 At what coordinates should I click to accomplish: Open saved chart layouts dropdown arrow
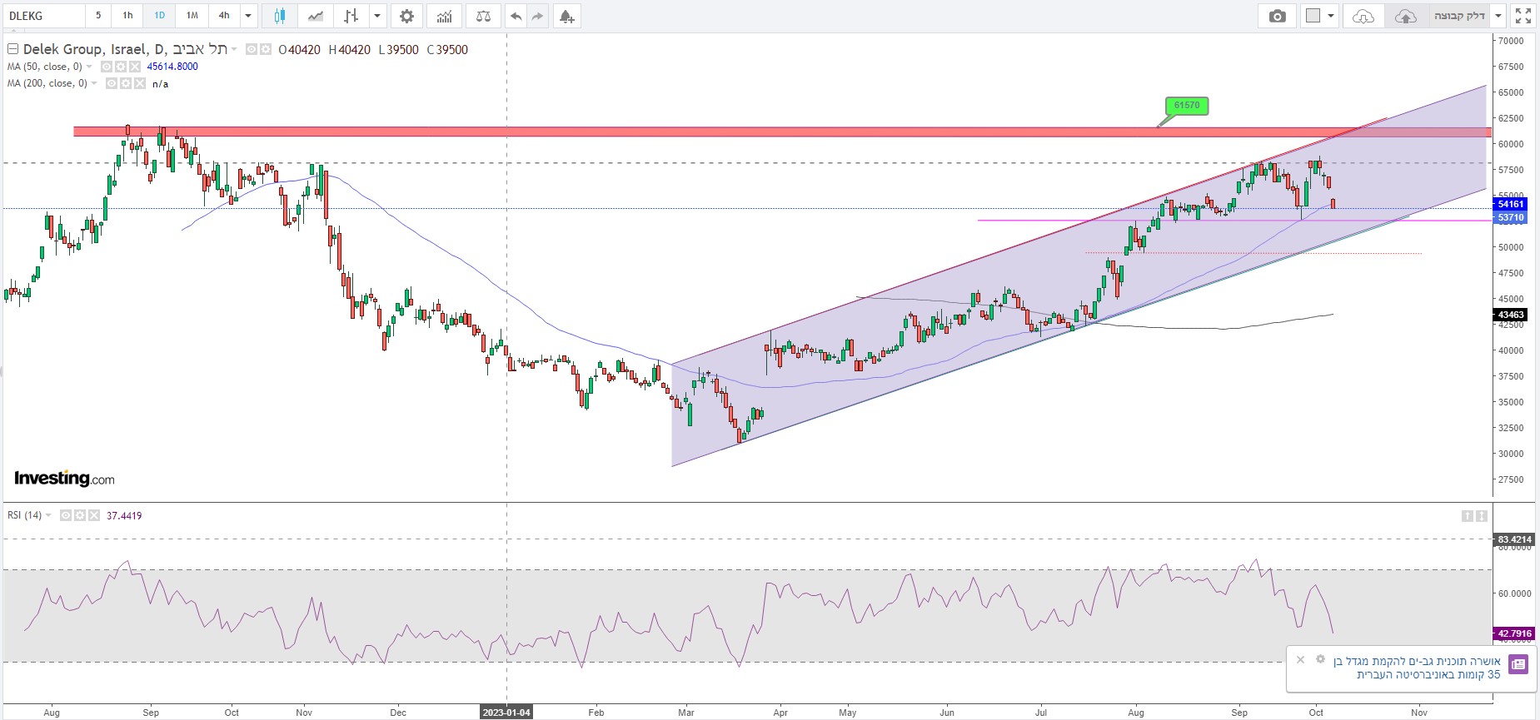tap(1498, 16)
